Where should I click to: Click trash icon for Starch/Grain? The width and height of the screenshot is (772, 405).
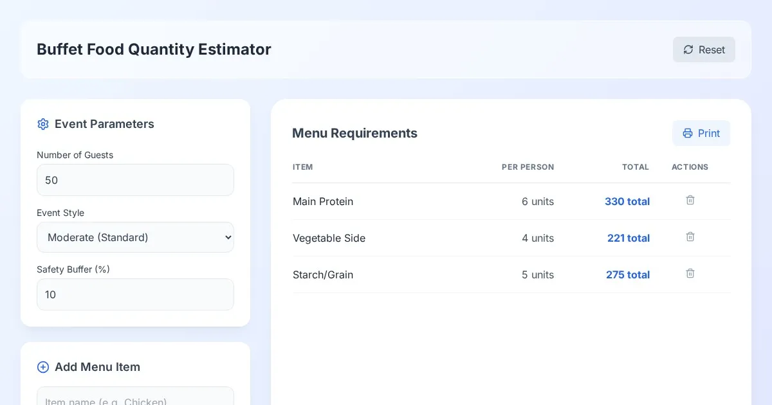(x=690, y=274)
